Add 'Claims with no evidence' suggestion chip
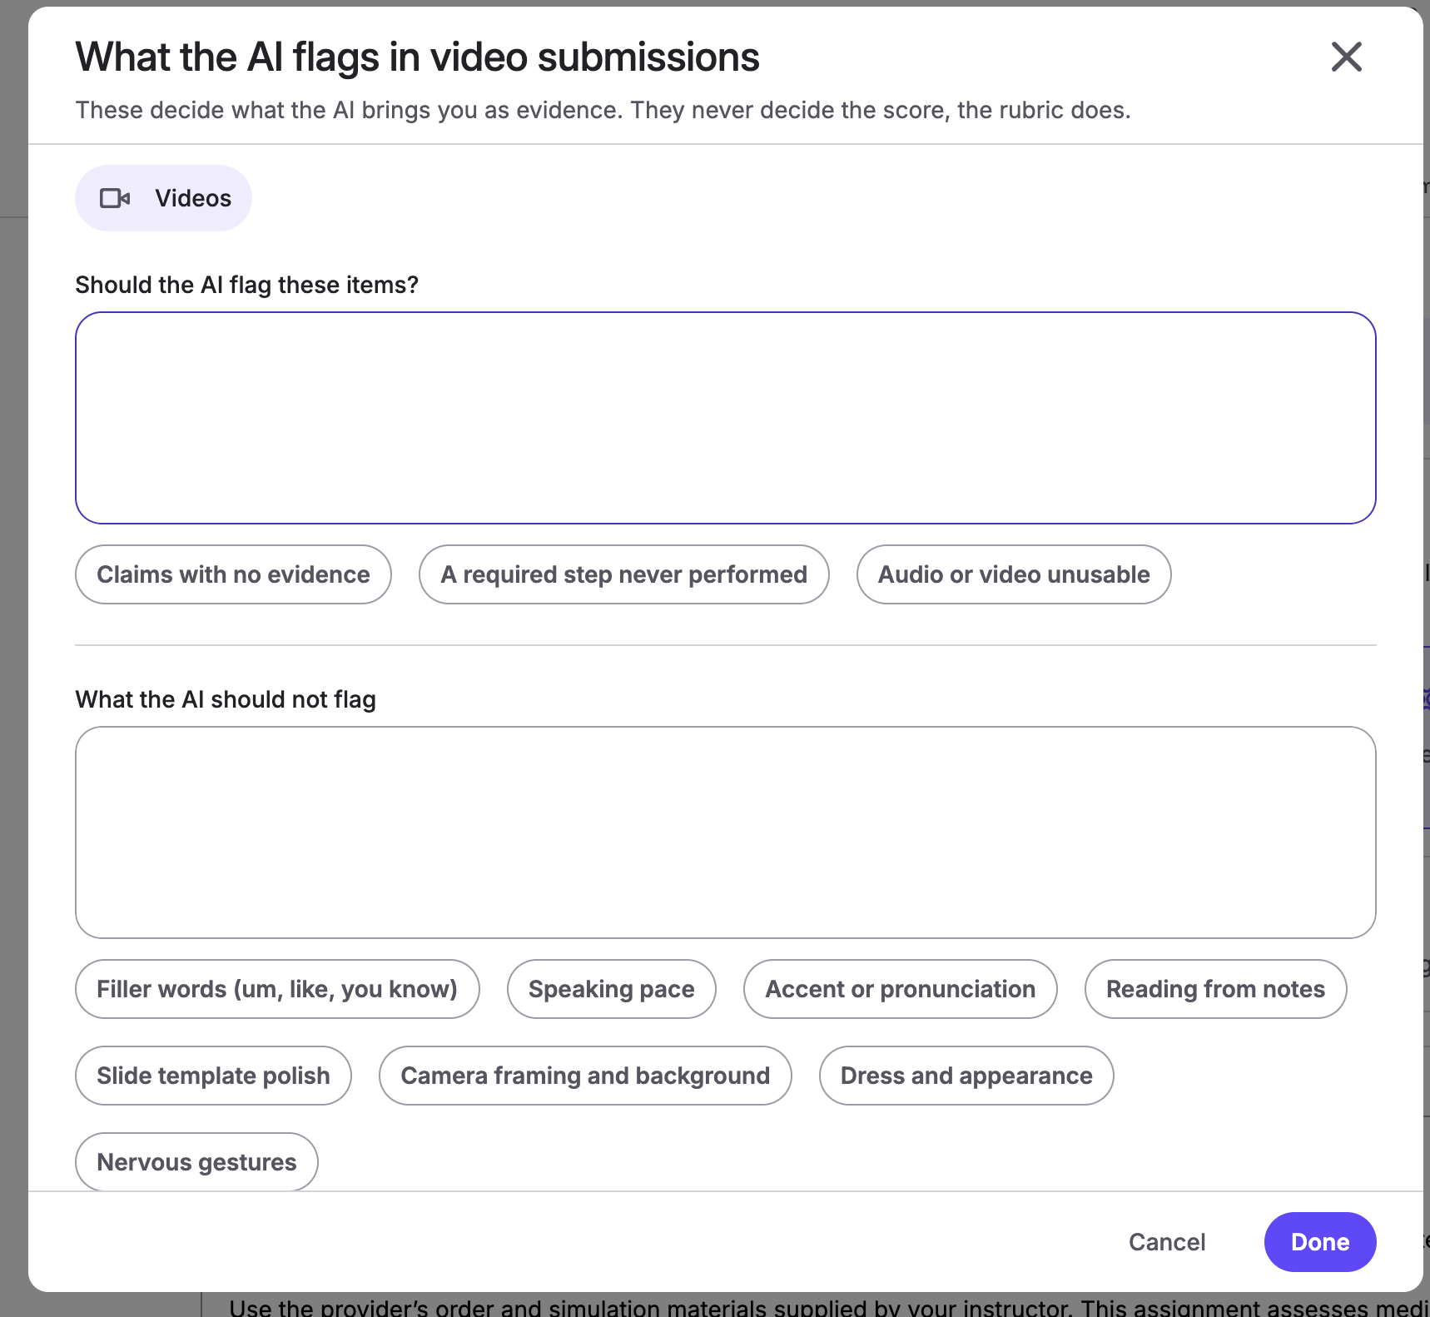 (233, 574)
